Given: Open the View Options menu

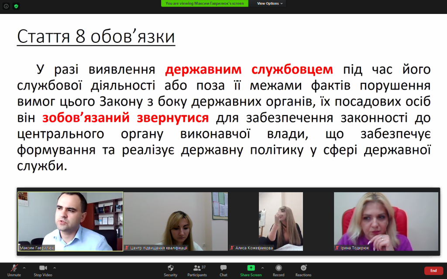Looking at the screenshot, I should 269,3.
